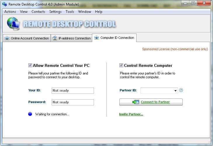Open the Actions menu
The height and width of the screenshot is (146, 213).
coord(10,12)
